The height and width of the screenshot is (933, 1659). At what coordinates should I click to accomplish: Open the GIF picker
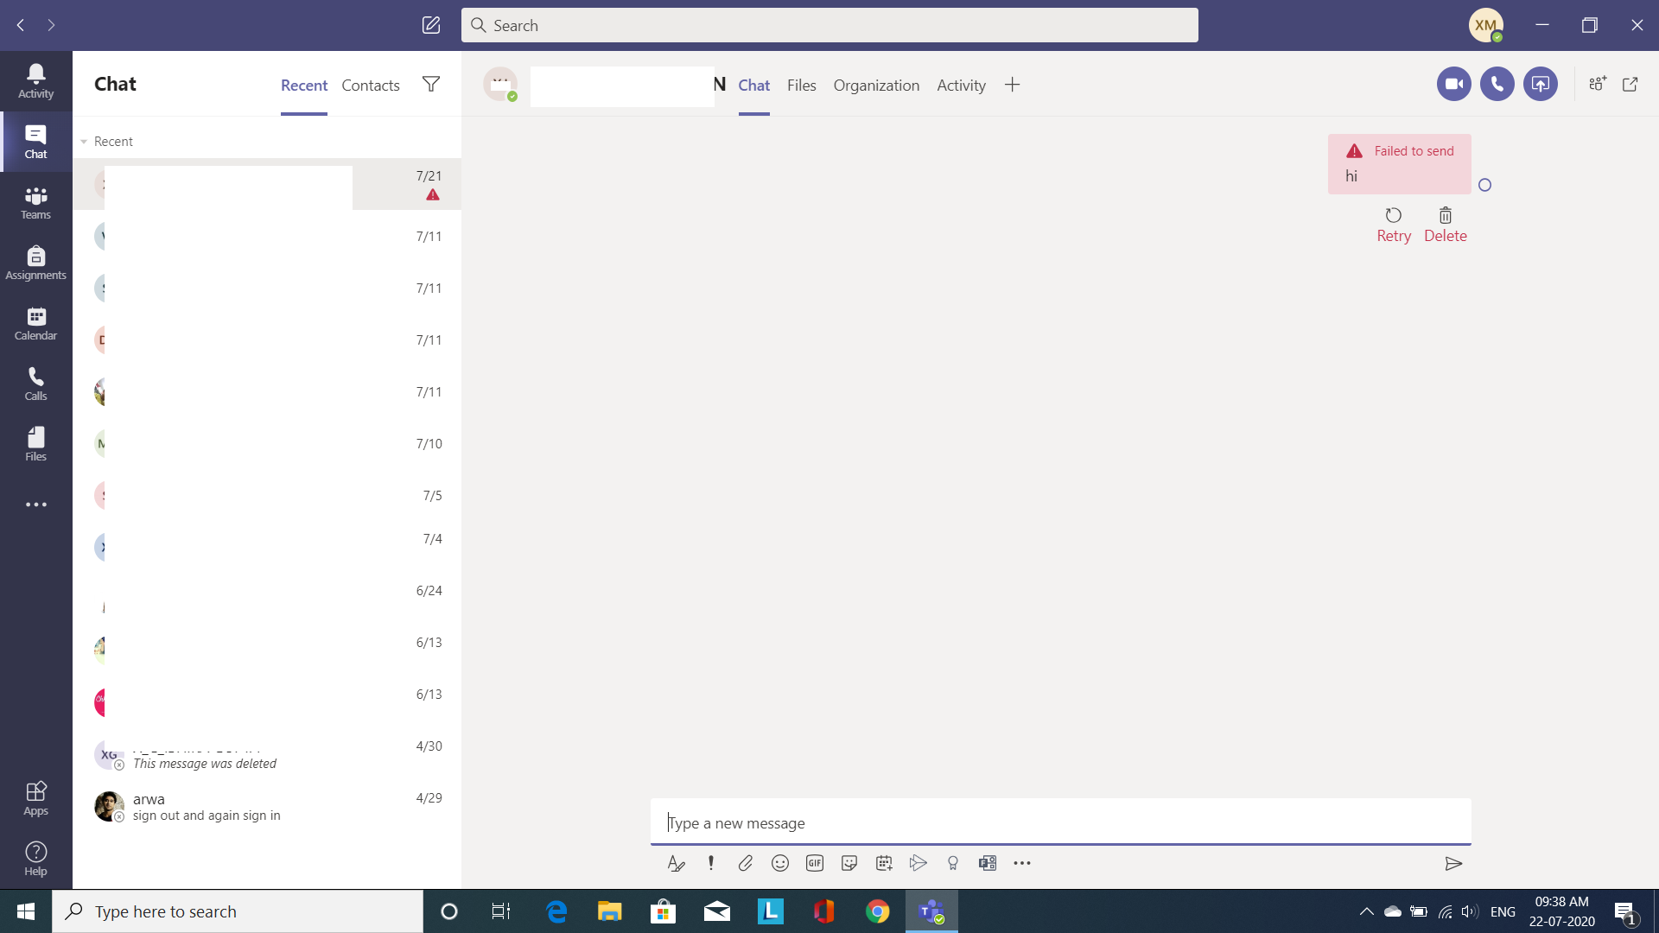(814, 863)
